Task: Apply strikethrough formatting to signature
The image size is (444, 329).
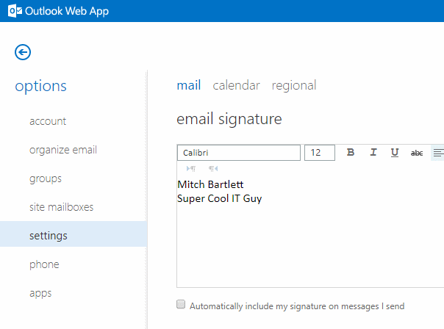Action: pyautogui.click(x=417, y=153)
